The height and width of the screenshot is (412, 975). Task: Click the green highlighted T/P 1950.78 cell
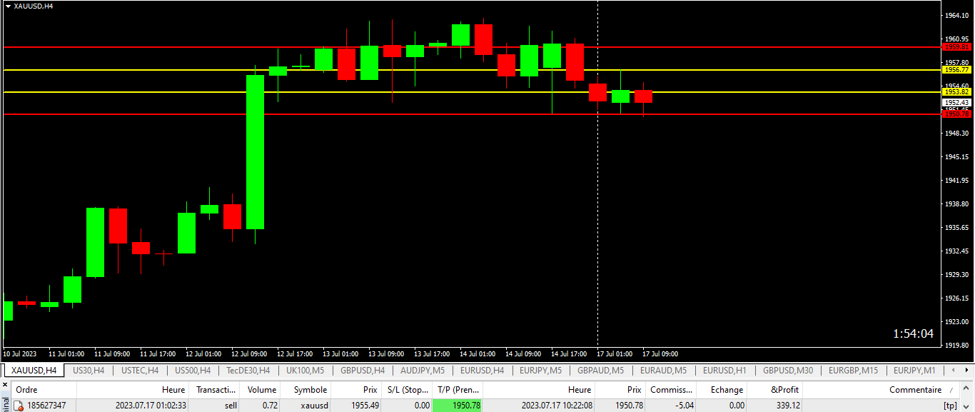[x=458, y=406]
